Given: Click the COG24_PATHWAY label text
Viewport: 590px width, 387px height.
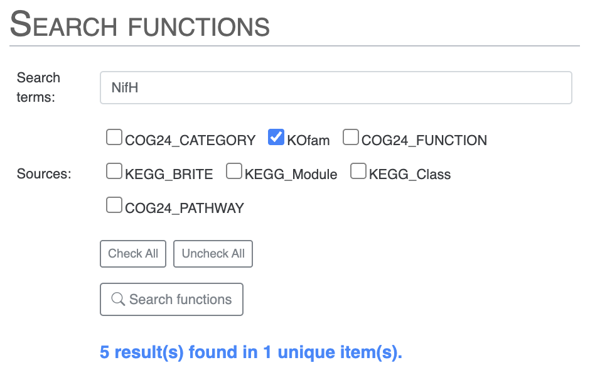Looking at the screenshot, I should tap(185, 209).
